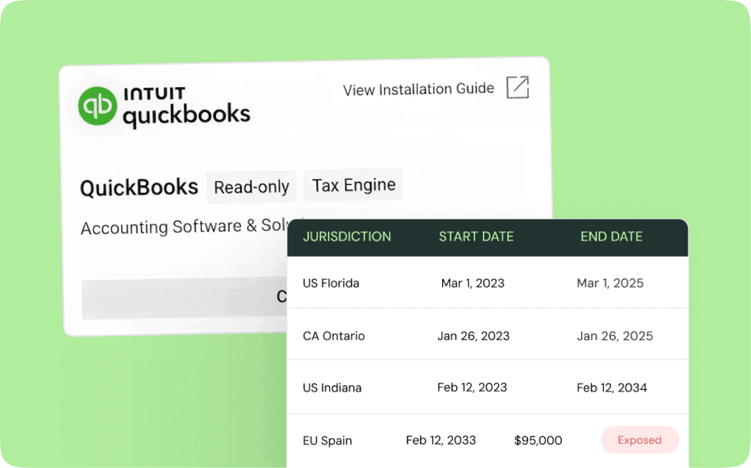Click end date Jan 26, 2025
Screen dimensions: 751x468
tap(615, 336)
